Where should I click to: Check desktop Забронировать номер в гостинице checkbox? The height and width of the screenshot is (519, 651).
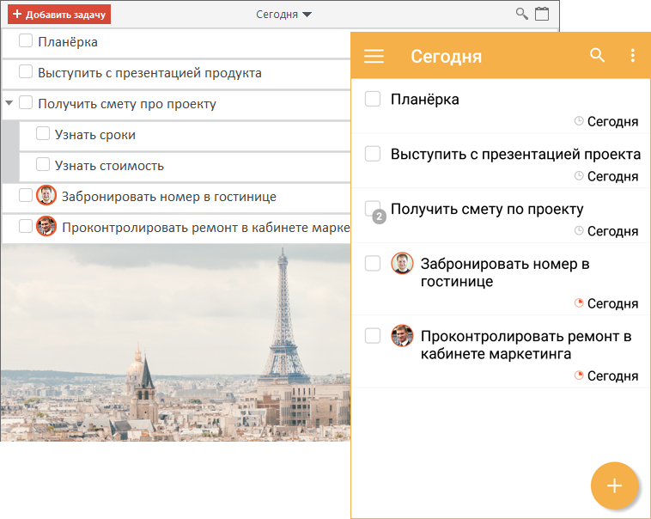point(26,195)
